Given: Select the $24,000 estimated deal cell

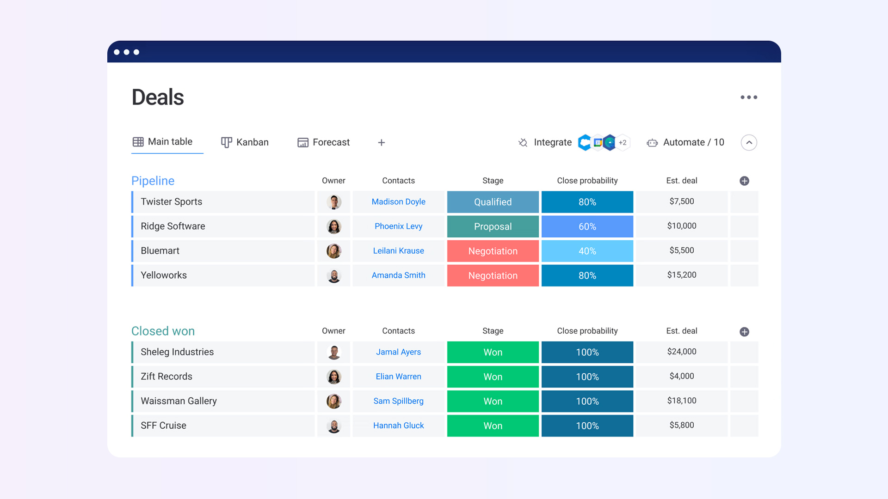Looking at the screenshot, I should click(682, 352).
